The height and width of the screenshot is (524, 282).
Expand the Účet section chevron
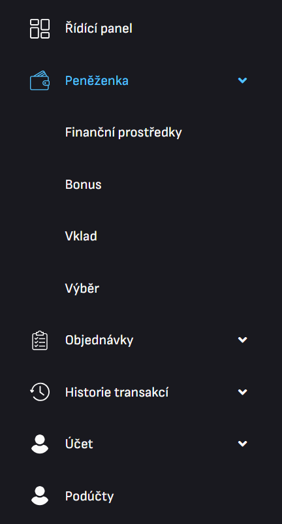243,444
